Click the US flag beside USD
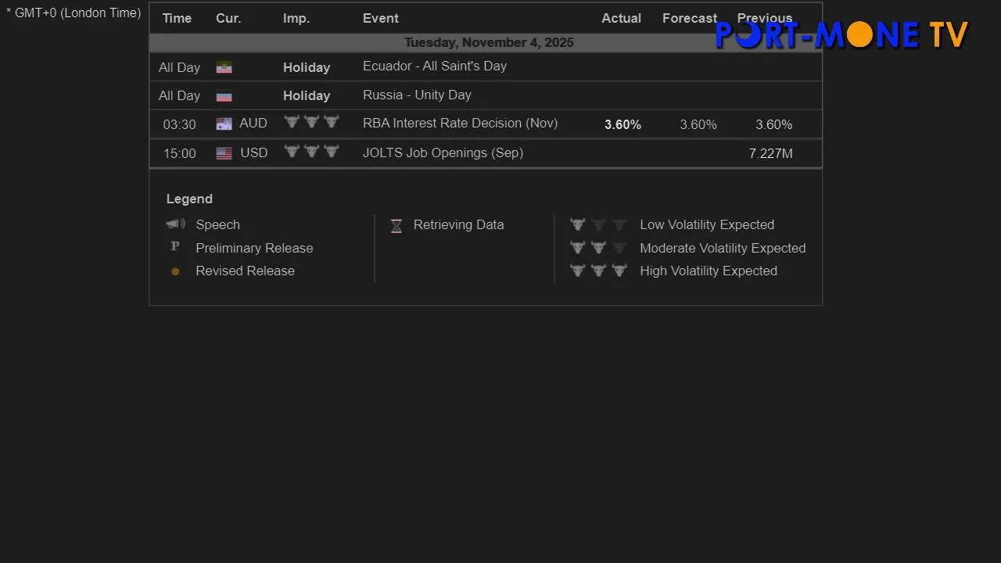Image resolution: width=1001 pixels, height=563 pixels. pyautogui.click(x=224, y=153)
